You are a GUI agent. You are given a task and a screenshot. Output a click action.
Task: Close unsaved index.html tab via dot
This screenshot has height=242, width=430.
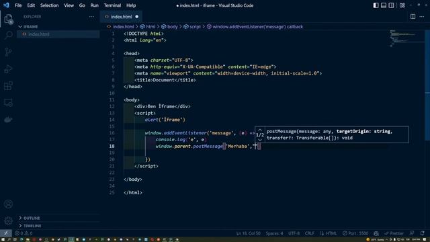click(x=137, y=17)
